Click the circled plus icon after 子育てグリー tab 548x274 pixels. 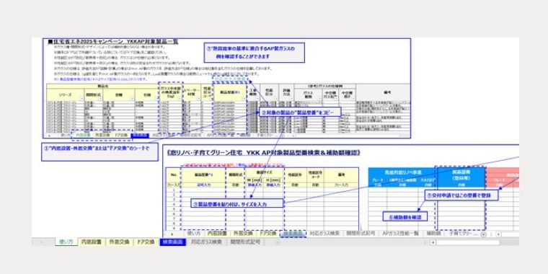483,234
